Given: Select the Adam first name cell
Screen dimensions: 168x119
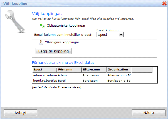Looking at the screenshot, I should click(x=69, y=75).
